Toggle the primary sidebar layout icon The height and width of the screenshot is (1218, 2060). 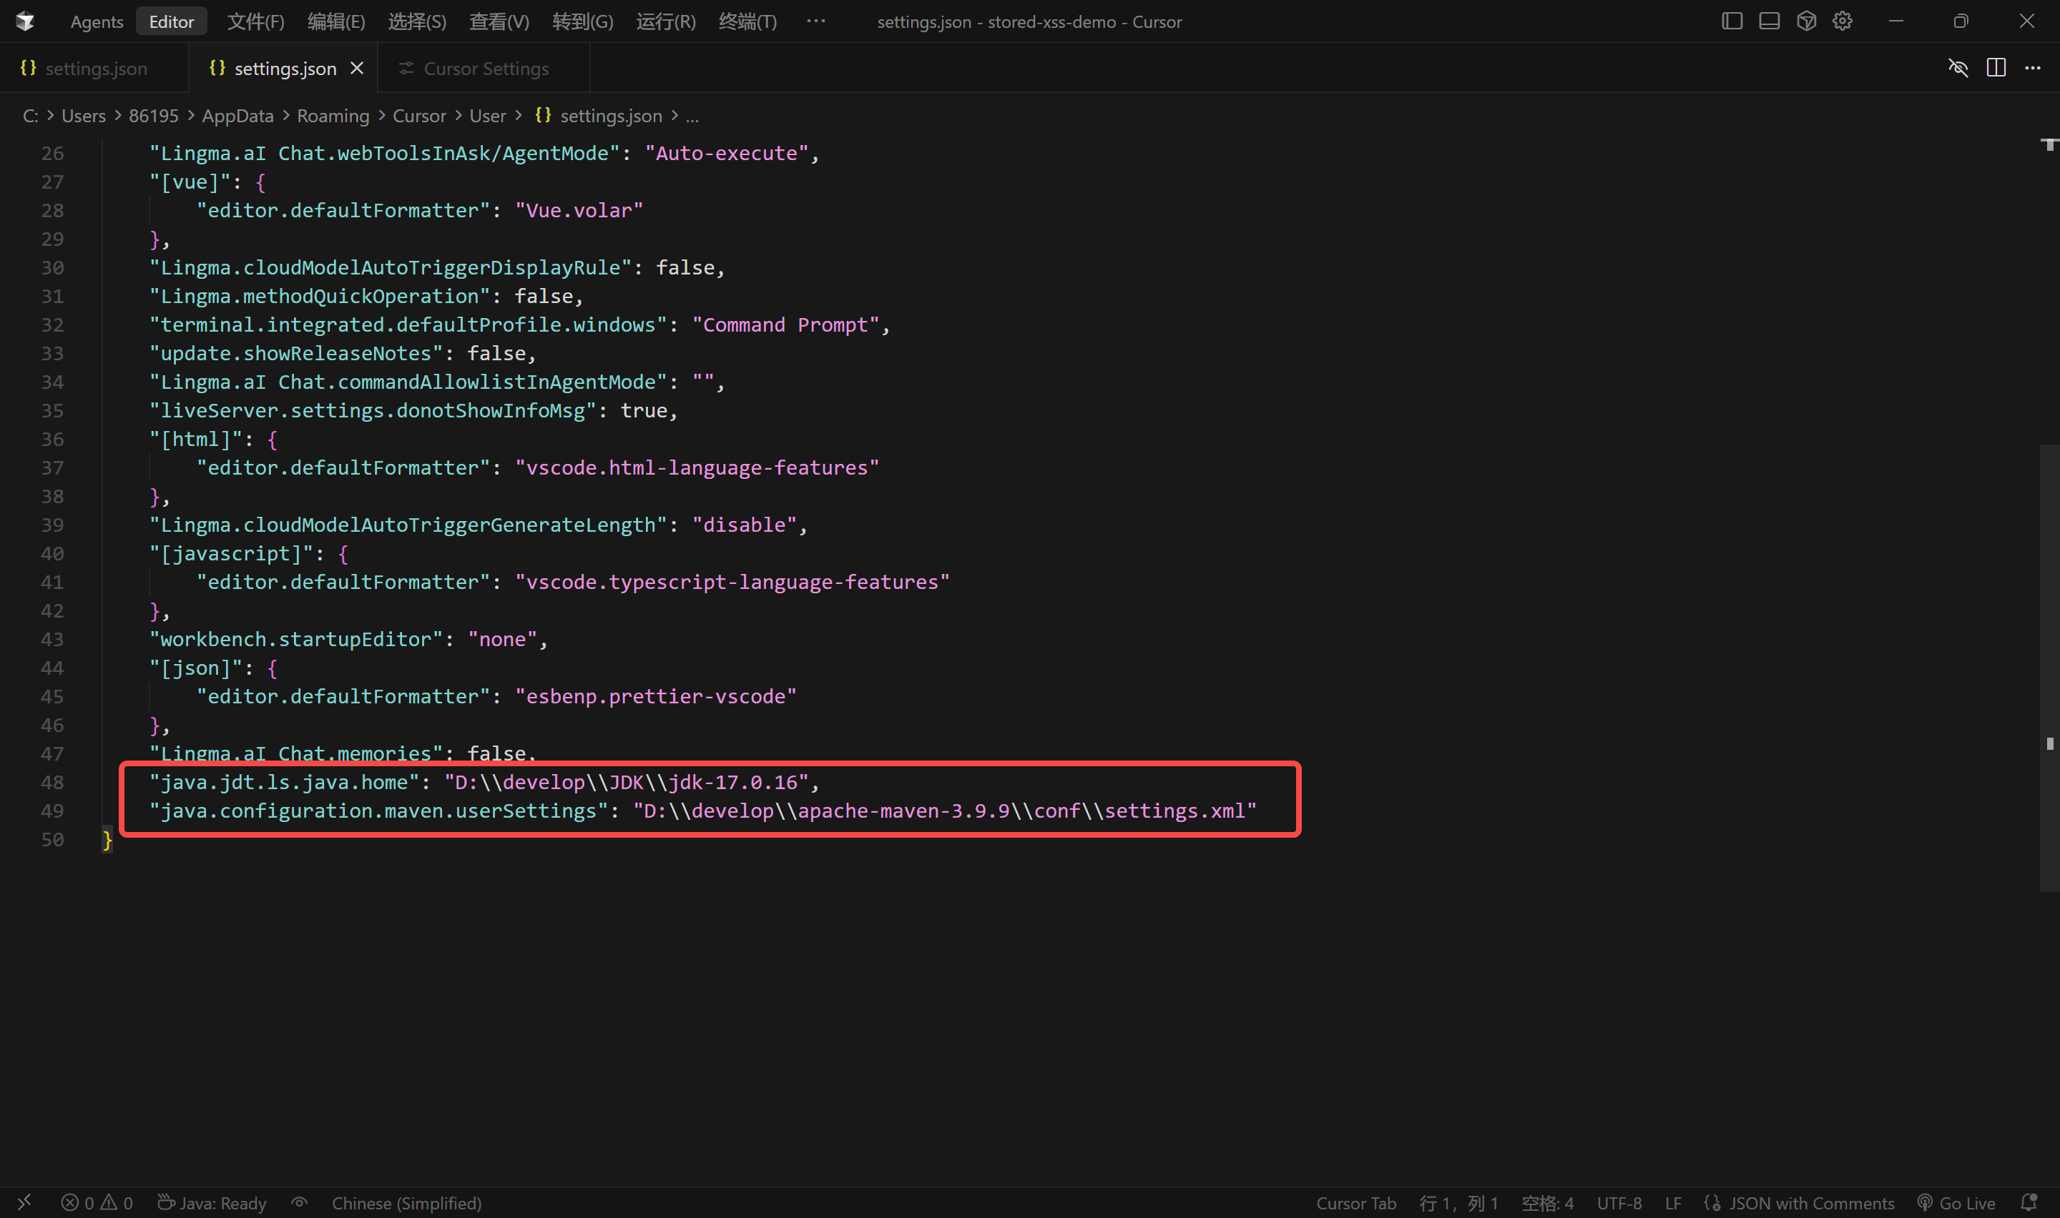(1732, 21)
